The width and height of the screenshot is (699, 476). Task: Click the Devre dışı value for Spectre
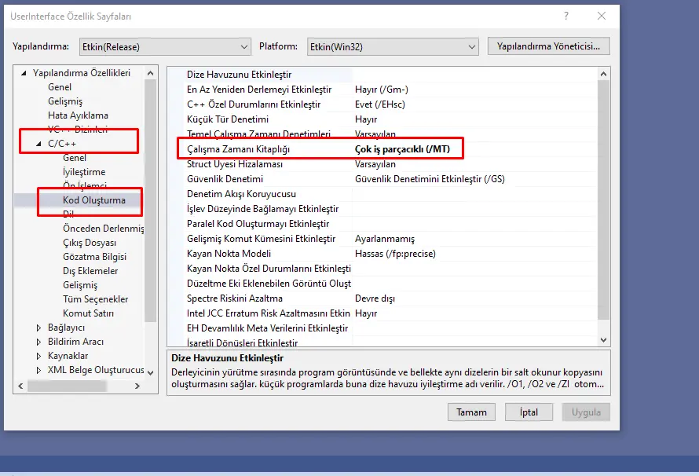pyautogui.click(x=375, y=298)
